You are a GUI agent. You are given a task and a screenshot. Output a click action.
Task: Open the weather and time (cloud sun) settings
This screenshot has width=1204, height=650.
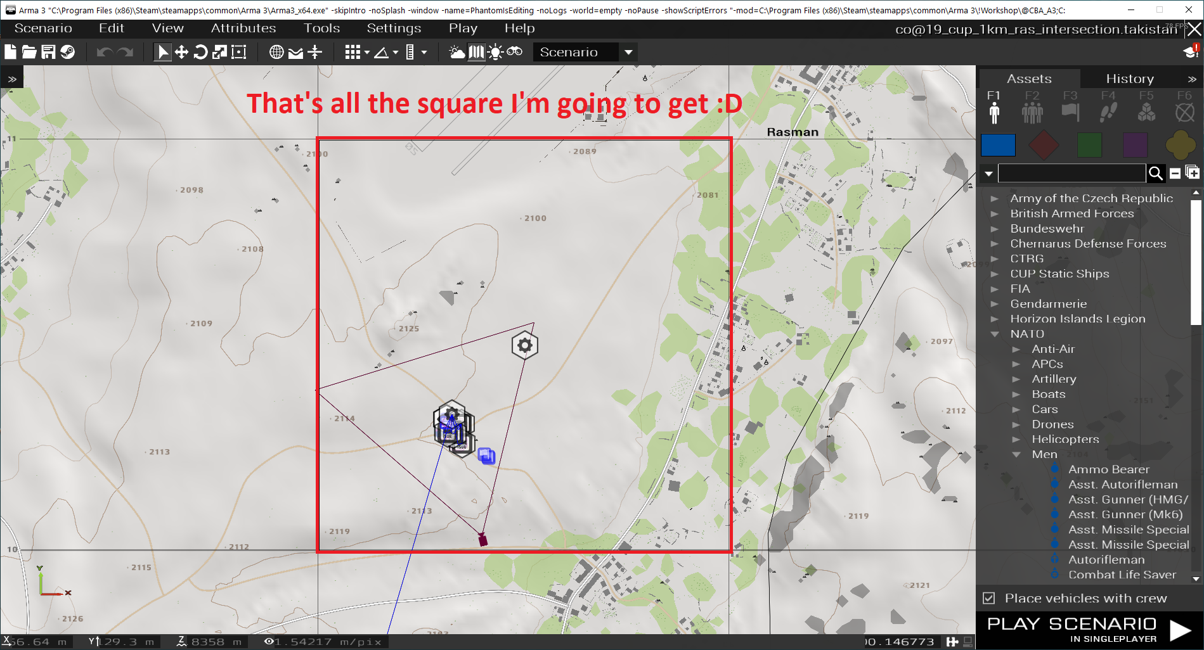456,52
